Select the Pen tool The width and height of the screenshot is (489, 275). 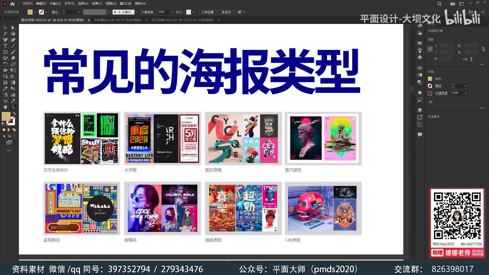[x=5, y=39]
